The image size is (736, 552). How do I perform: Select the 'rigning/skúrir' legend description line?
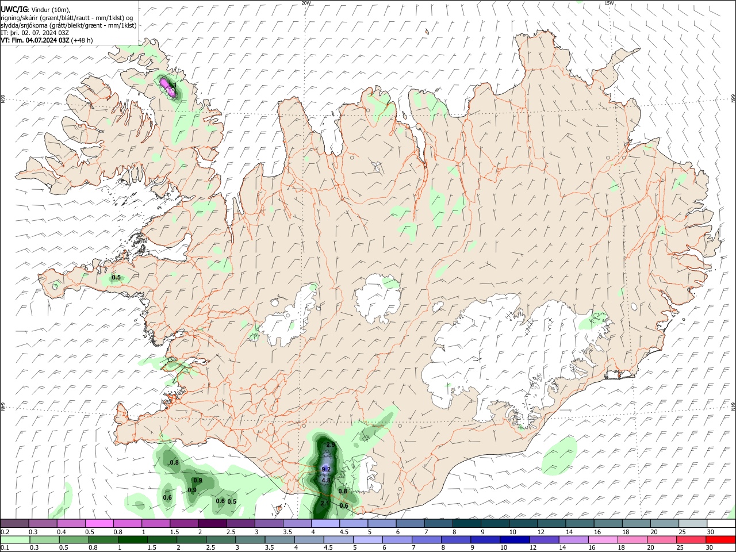[67, 18]
